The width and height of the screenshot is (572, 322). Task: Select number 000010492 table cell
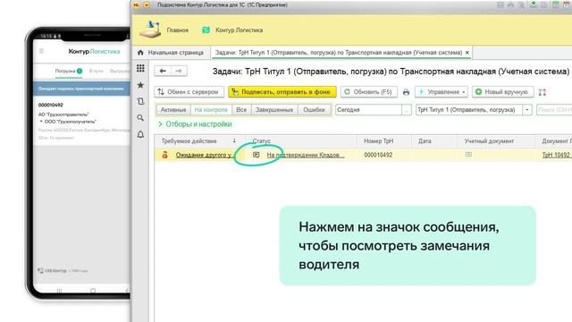pos(384,155)
